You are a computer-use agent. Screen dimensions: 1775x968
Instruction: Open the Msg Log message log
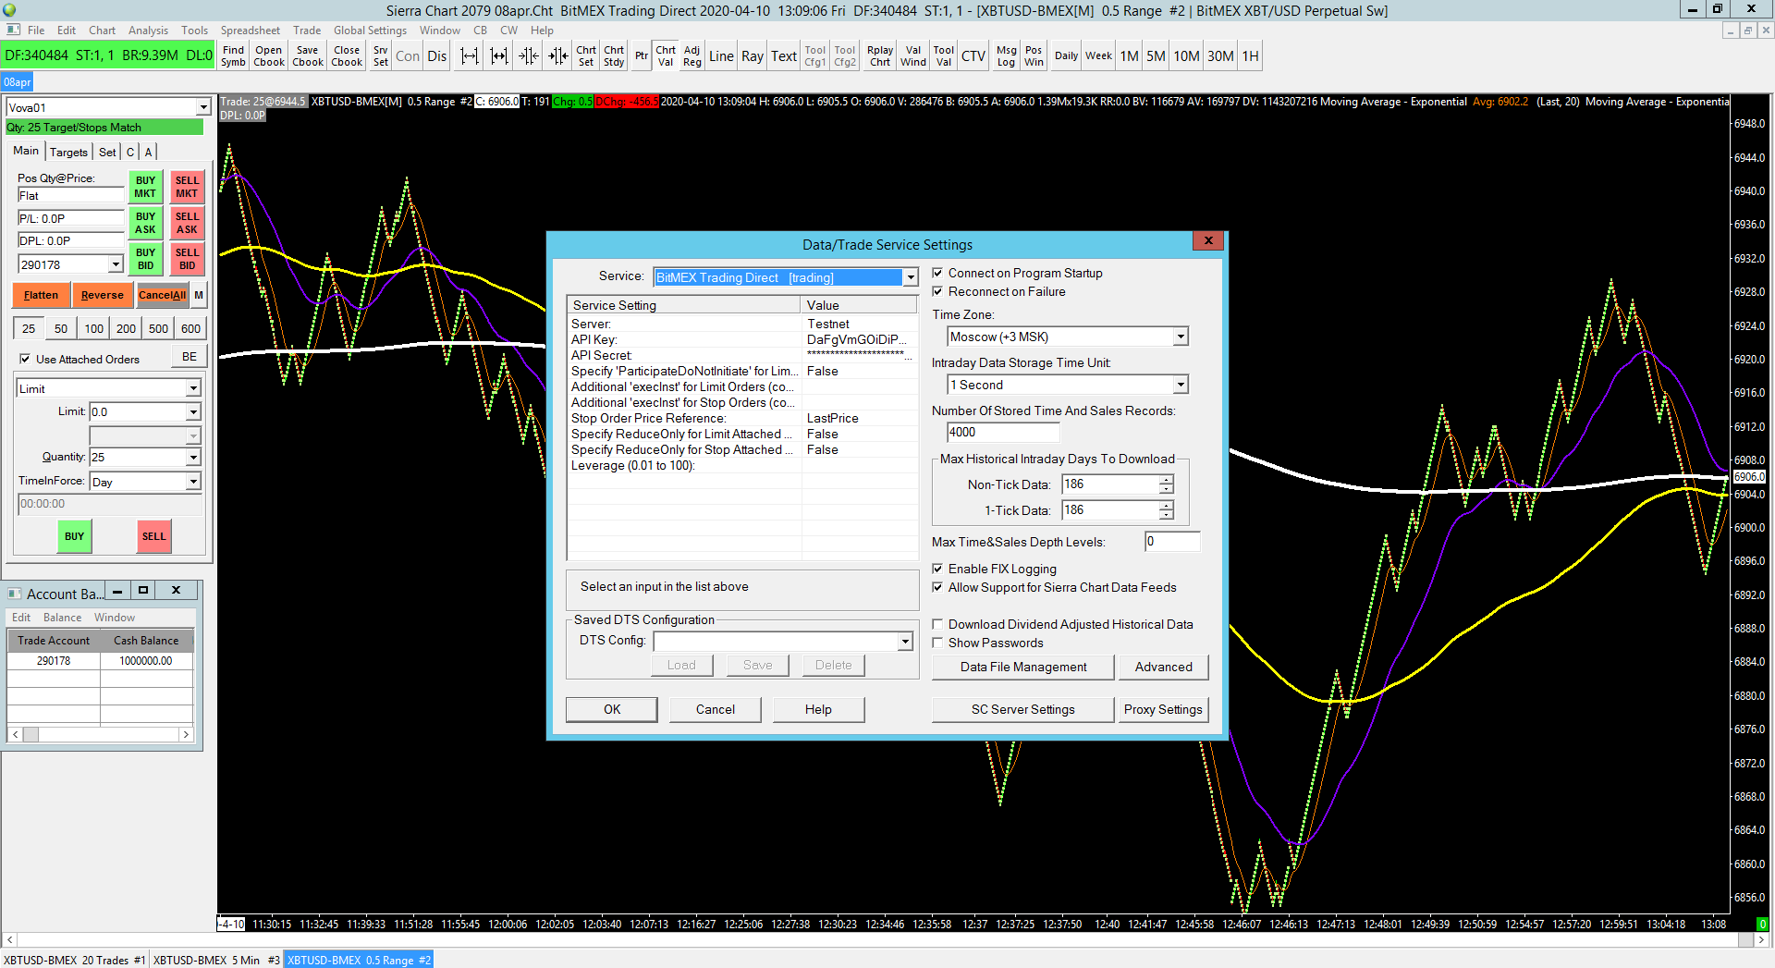point(1007,56)
